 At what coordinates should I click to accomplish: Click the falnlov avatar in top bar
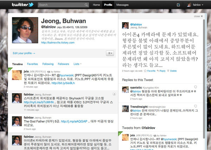[189, 5]
